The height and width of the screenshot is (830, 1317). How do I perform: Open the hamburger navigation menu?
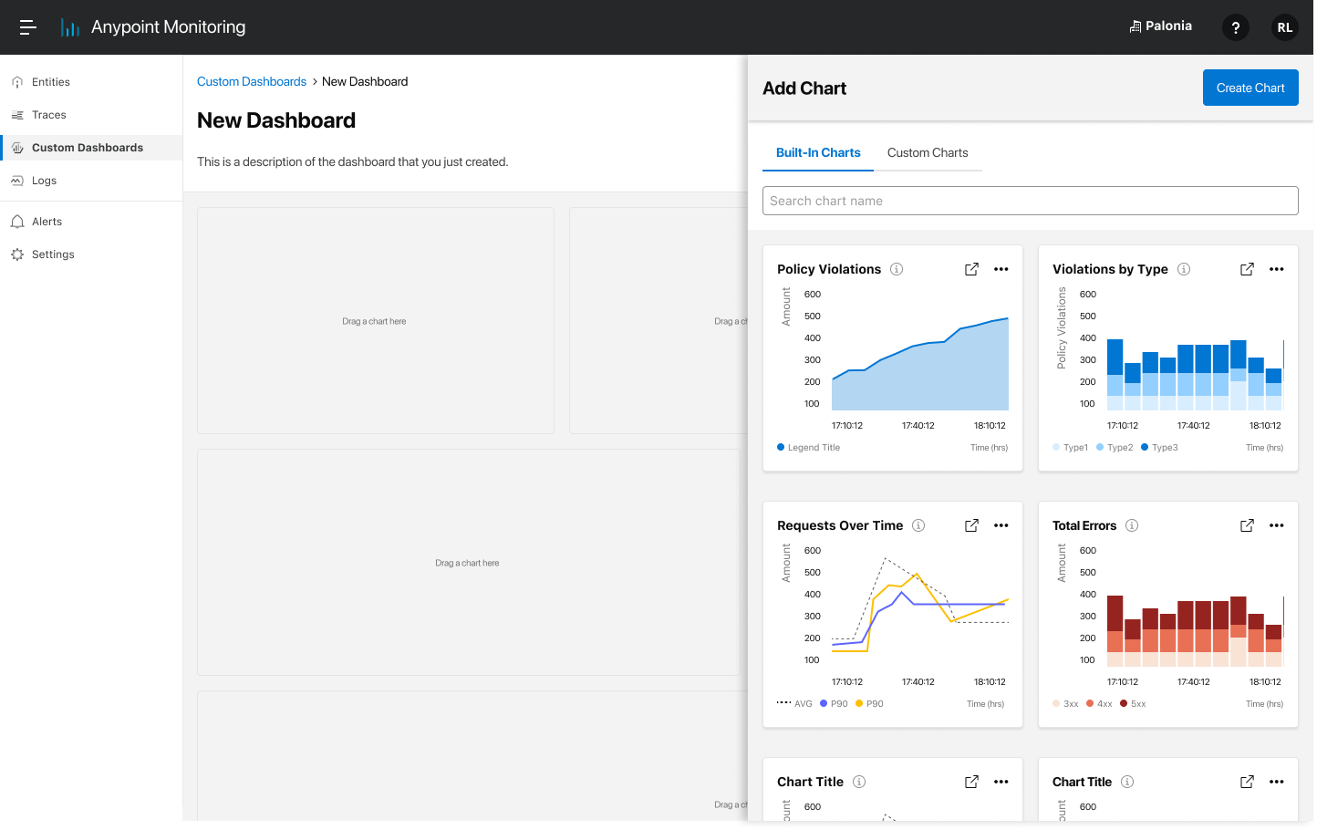[28, 27]
